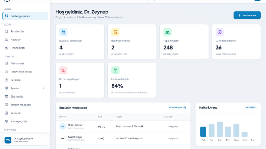Click the Tedavi fiyat listesi icon
Viewport: 266px width, 149px height.
coord(6,71)
